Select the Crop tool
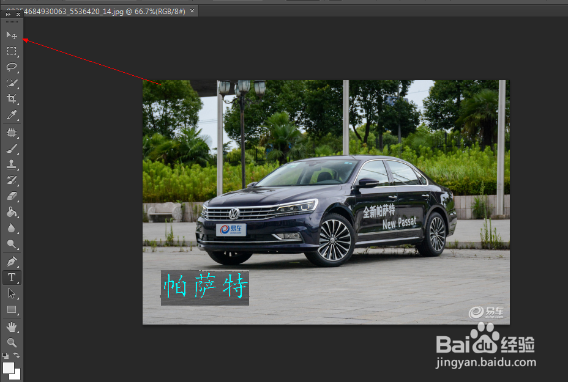This screenshot has width=568, height=382. 12,99
